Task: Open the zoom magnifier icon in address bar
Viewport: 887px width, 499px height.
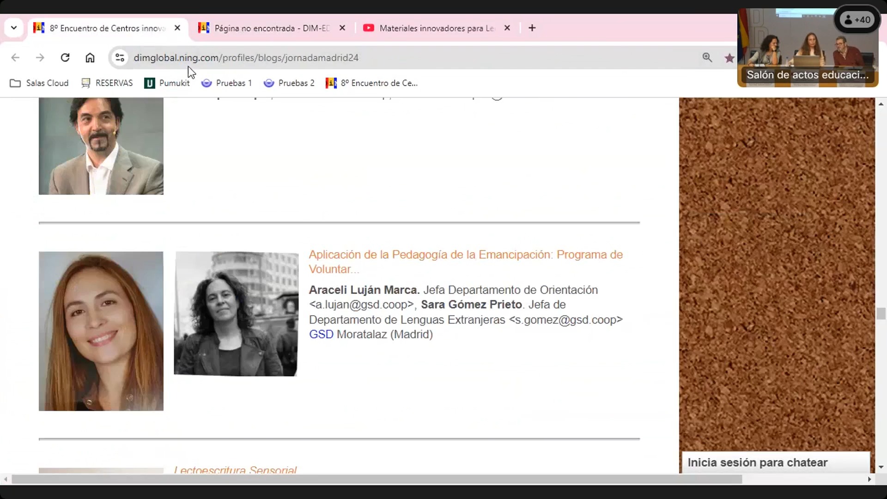Action: click(x=707, y=58)
